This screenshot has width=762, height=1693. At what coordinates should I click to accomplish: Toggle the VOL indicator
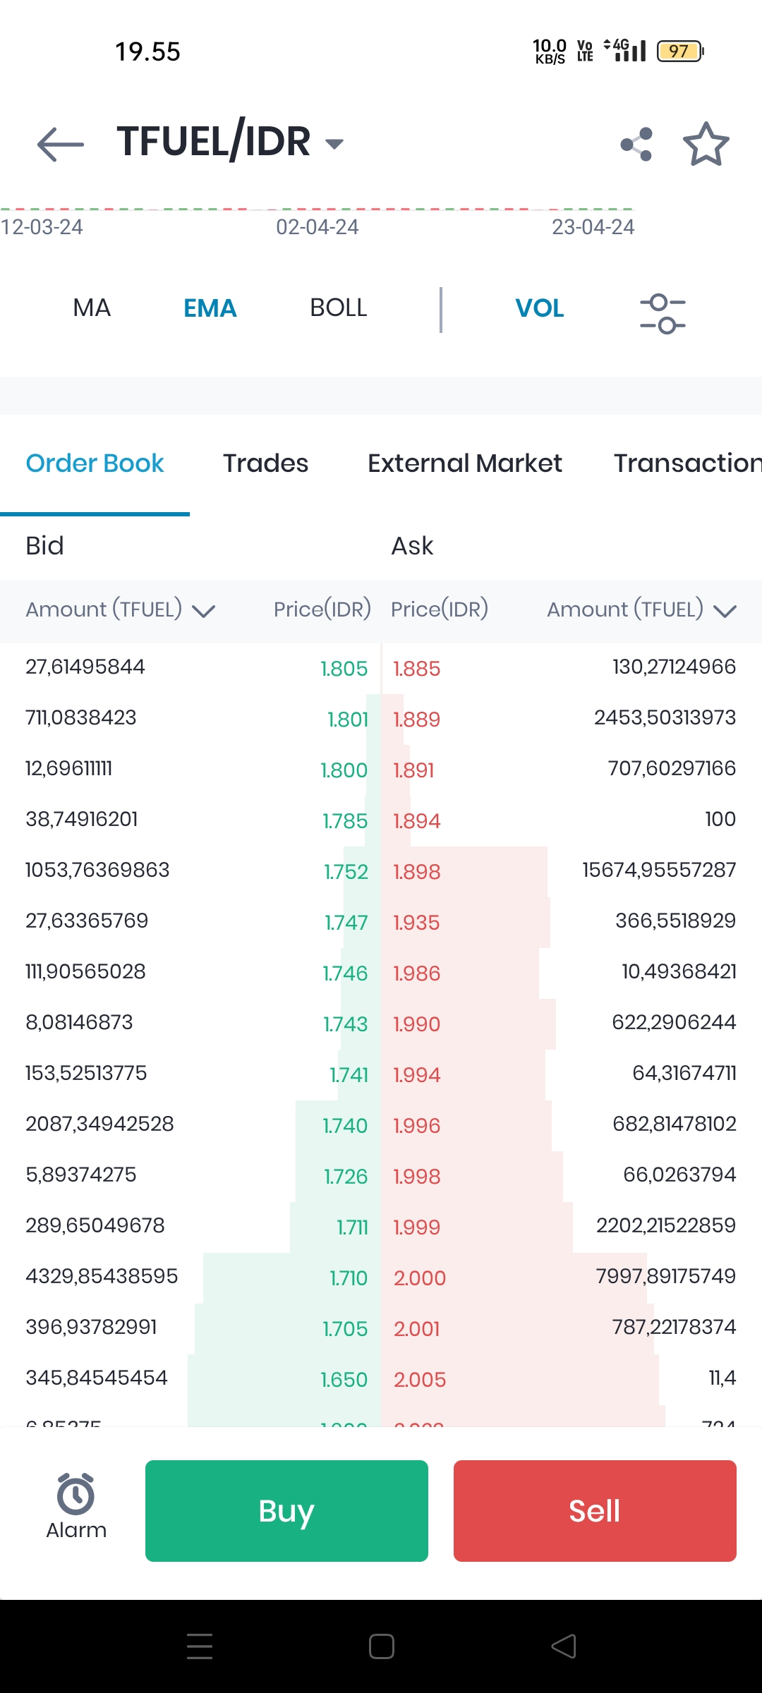pyautogui.click(x=540, y=308)
